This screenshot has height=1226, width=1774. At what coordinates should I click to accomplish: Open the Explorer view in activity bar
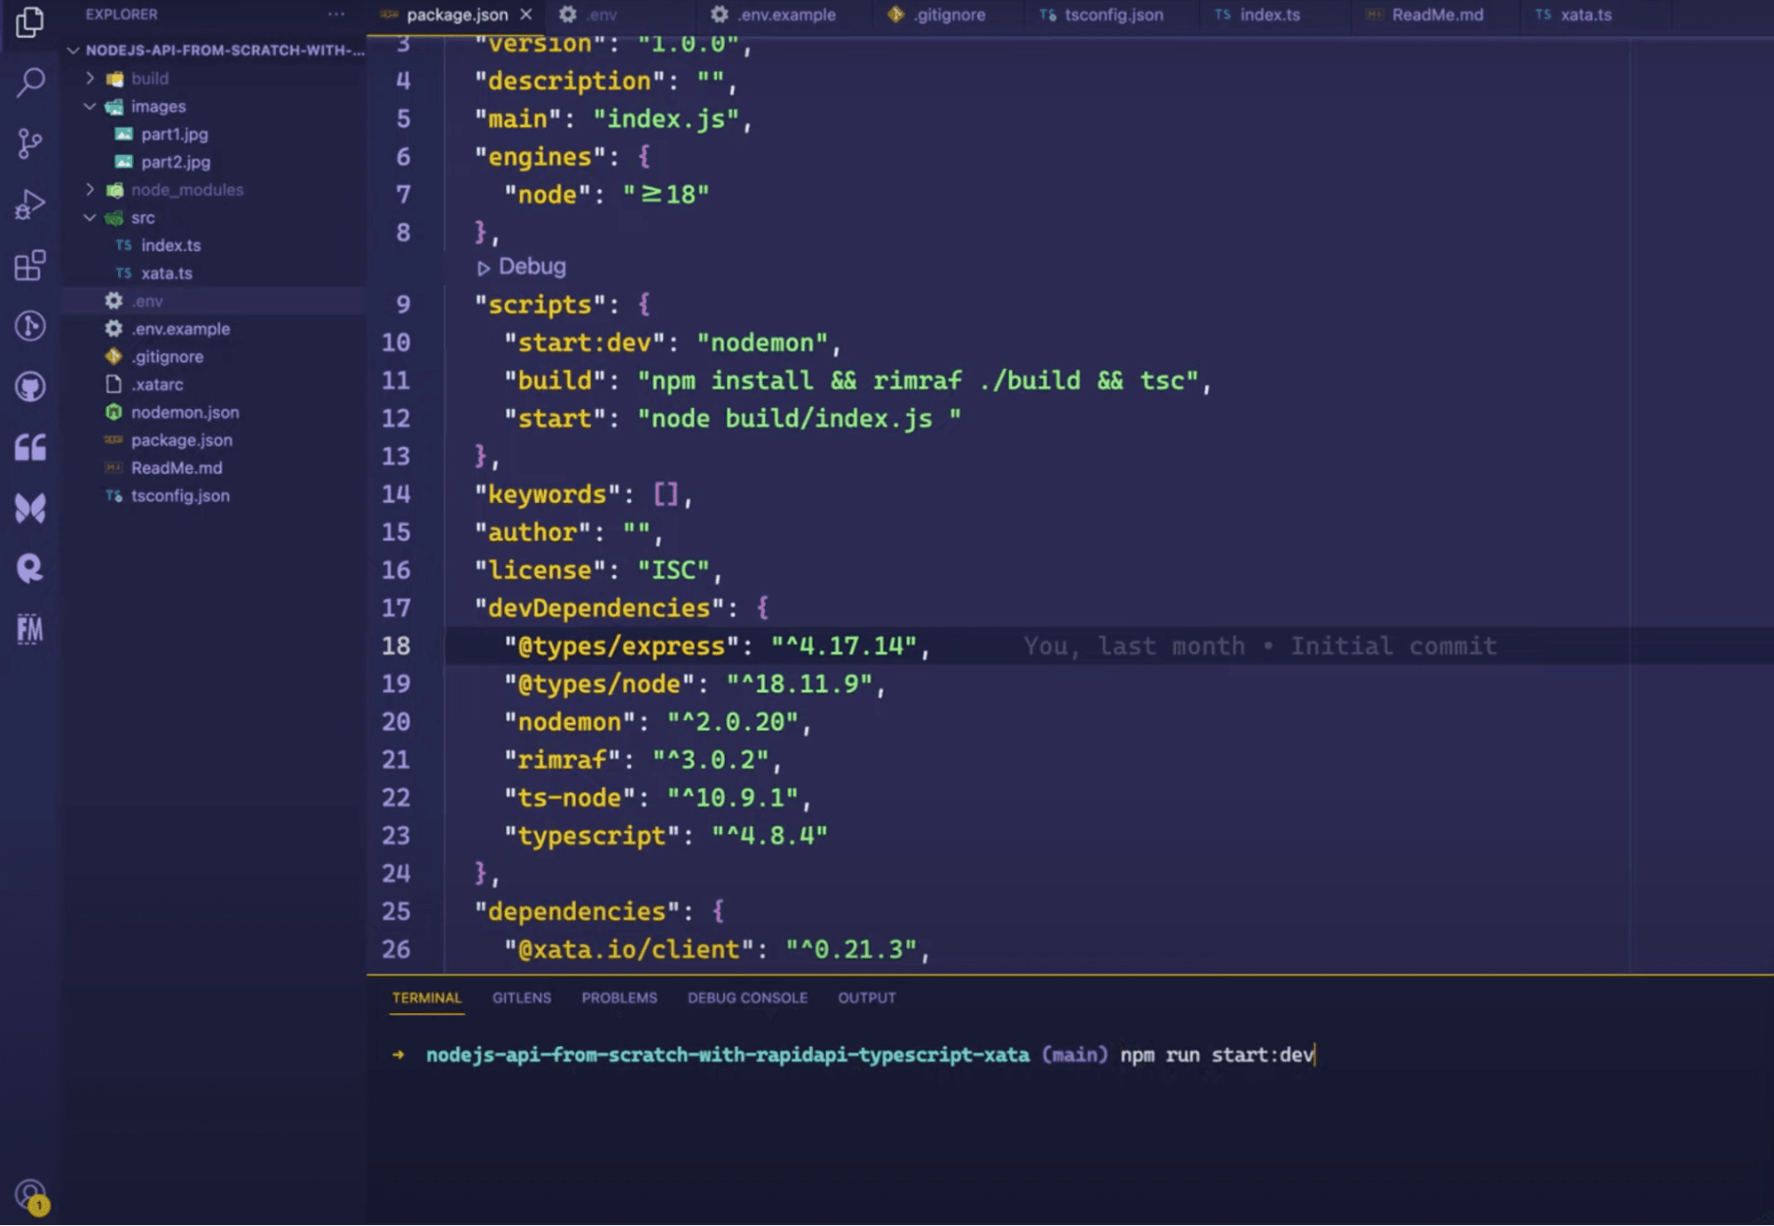coord(29,22)
